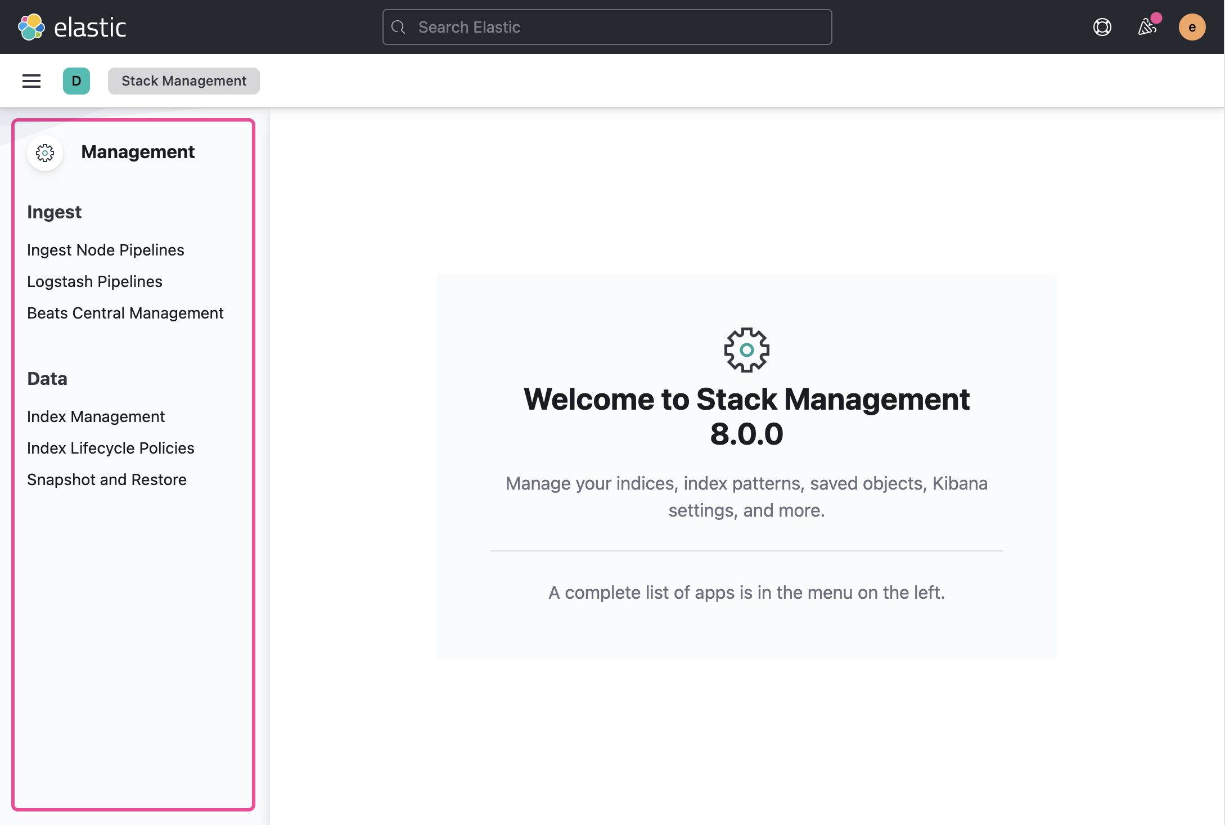Open Beats Central Management

(125, 313)
